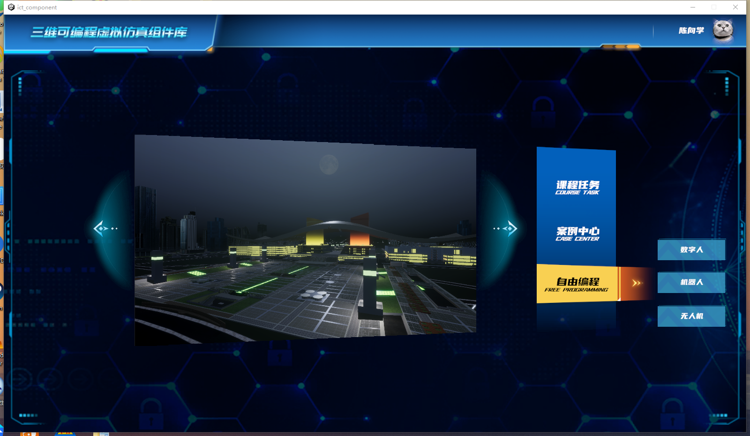Click the left arrow to show previous scene

click(102, 228)
